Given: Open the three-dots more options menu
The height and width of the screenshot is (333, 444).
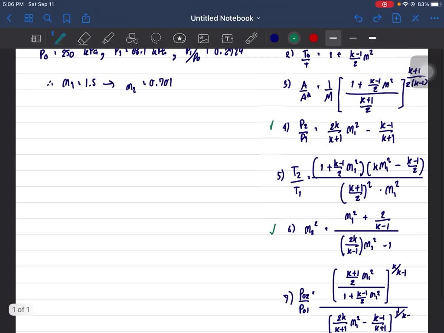Looking at the screenshot, I should [434, 19].
